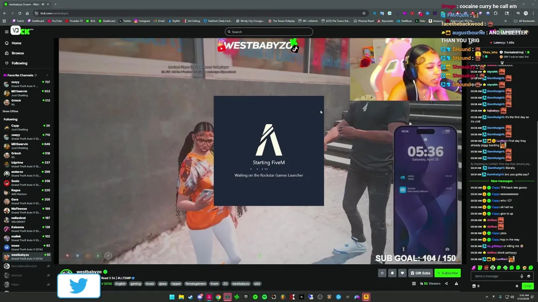Click the browser home icon
The height and width of the screenshot is (302, 538).
pos(27,13)
